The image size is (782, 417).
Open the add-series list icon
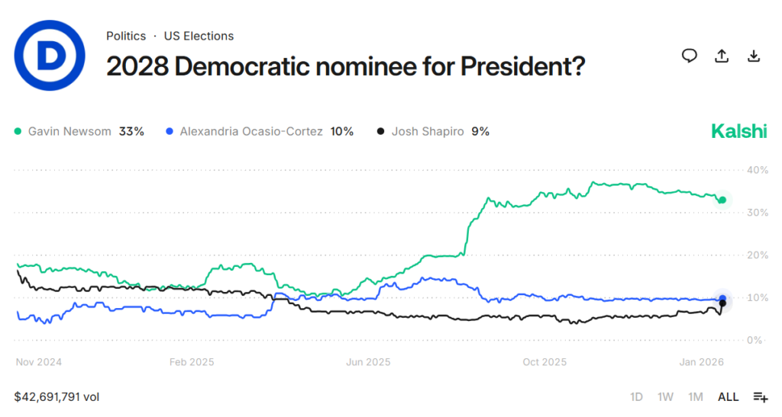[x=760, y=396]
